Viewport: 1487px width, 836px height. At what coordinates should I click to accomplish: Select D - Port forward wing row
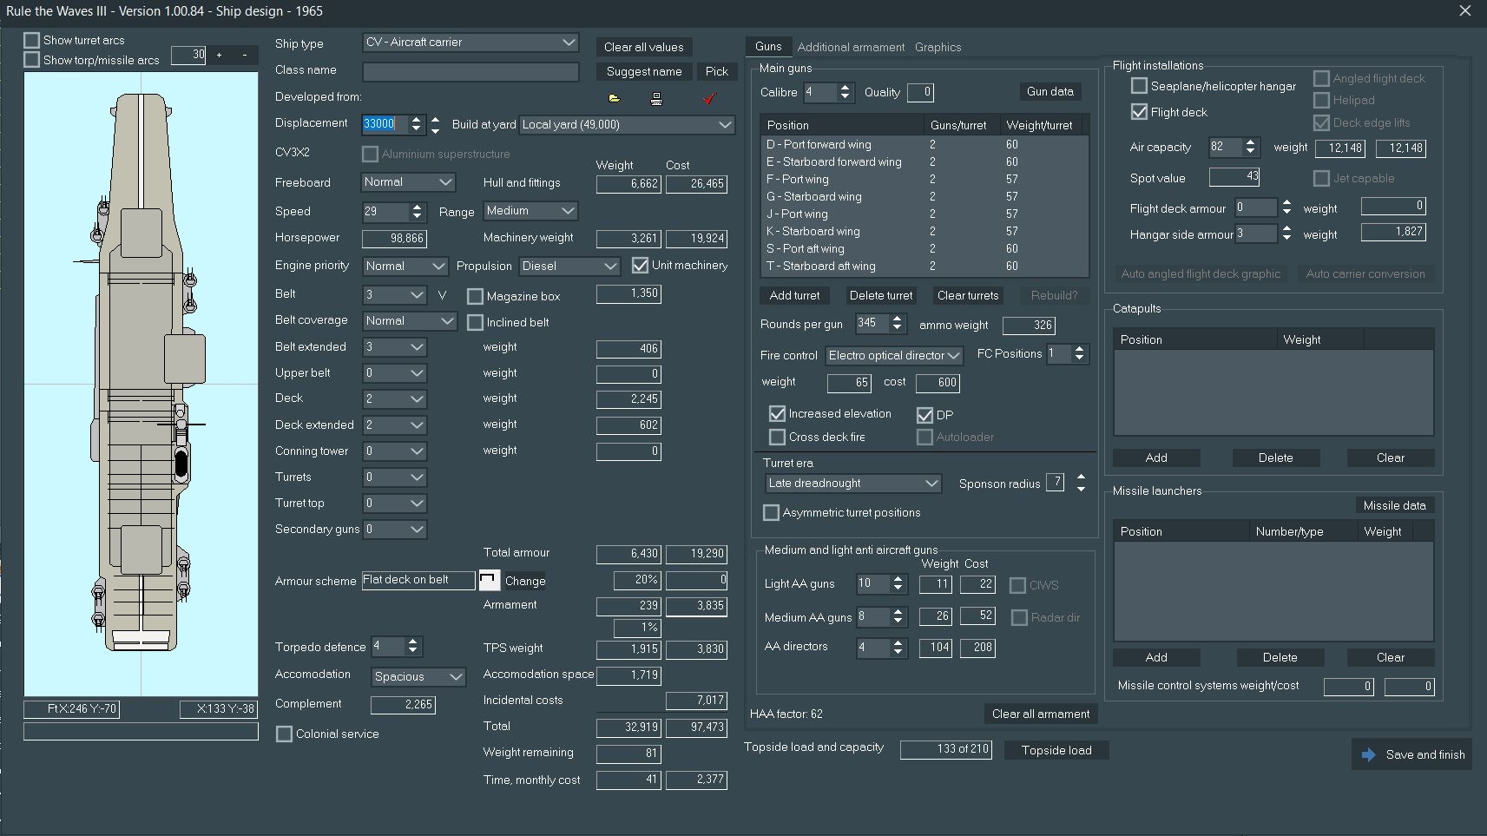(x=924, y=144)
